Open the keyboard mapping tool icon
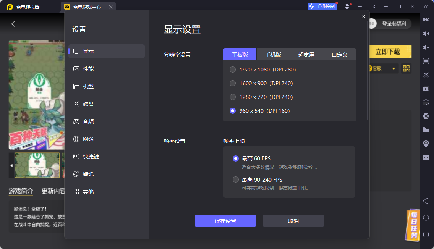434x249 pixels. 426,19
